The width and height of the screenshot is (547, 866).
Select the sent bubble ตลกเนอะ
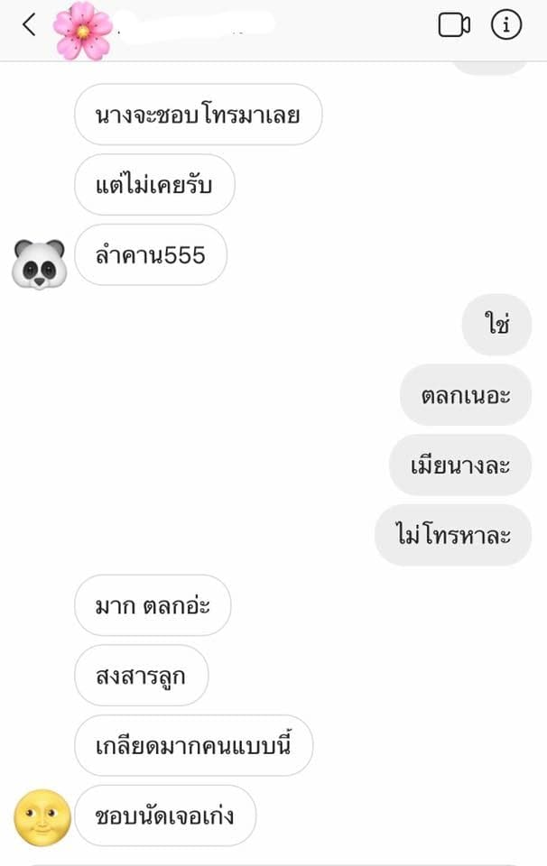click(466, 394)
